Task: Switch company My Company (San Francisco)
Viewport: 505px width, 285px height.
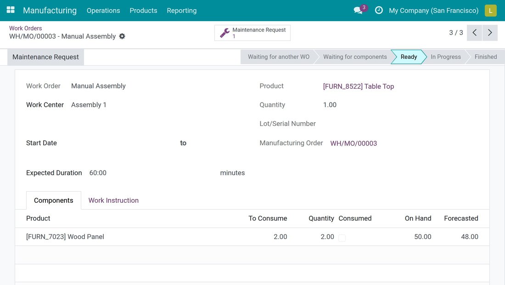Action: point(433,10)
